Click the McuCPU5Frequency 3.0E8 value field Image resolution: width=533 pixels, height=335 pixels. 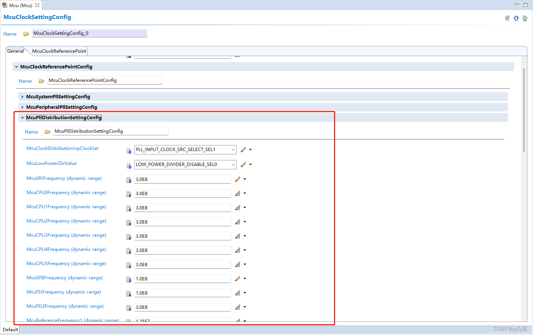click(x=183, y=265)
